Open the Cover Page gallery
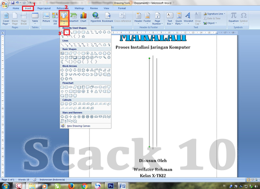 click(x=6, y=18)
